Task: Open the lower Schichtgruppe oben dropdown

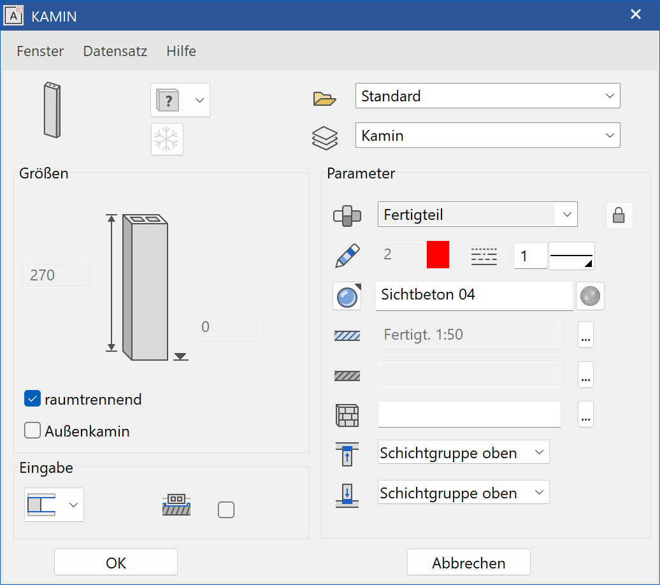Action: coord(463,492)
